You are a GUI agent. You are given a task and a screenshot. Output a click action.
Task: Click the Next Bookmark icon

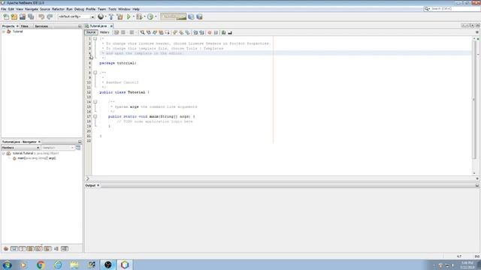click(181, 32)
